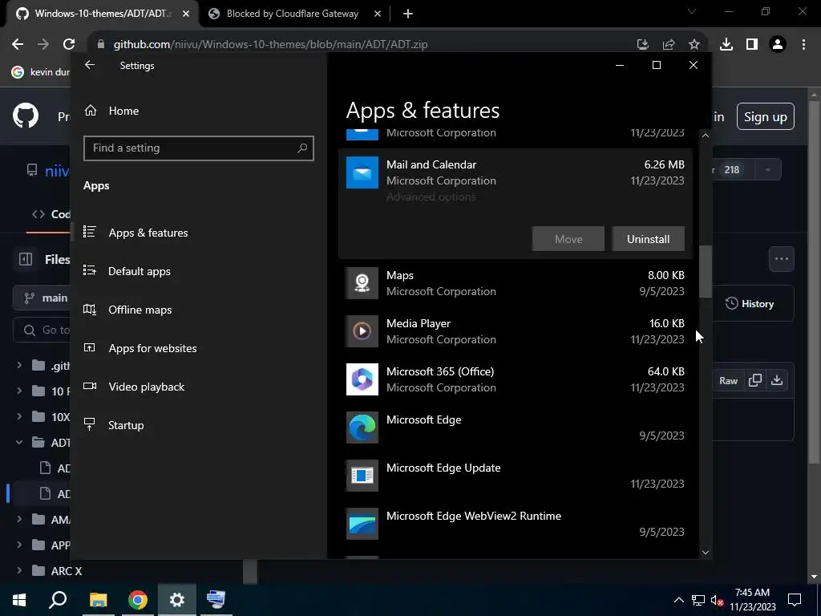Go back using the Settings back arrow

(90, 65)
